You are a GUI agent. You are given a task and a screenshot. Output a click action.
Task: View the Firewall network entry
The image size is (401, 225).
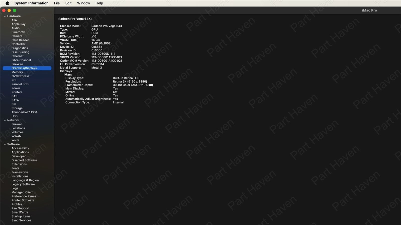pos(17,124)
